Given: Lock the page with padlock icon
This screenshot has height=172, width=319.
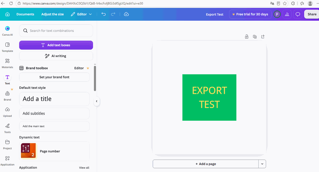Looking at the screenshot, I should pyautogui.click(x=247, y=37).
